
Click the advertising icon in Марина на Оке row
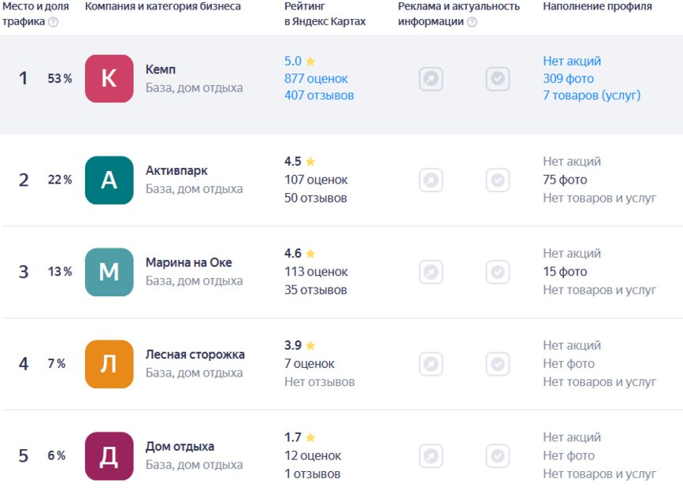pos(431,272)
